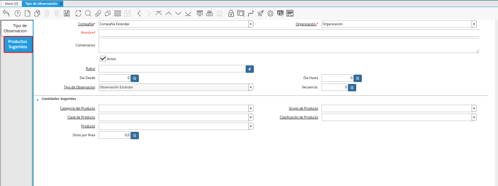Viewport: 498px width, 186px height.
Task: Click the Rubro lookup button
Action: (x=250, y=69)
